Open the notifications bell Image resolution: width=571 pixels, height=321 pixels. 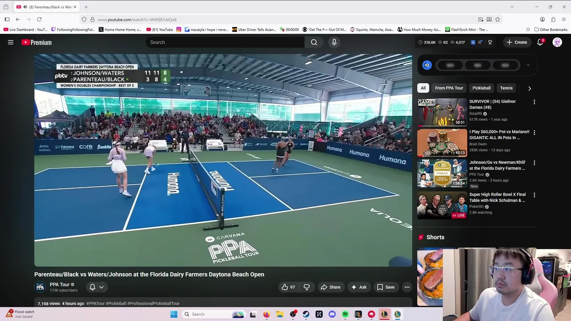click(540, 42)
